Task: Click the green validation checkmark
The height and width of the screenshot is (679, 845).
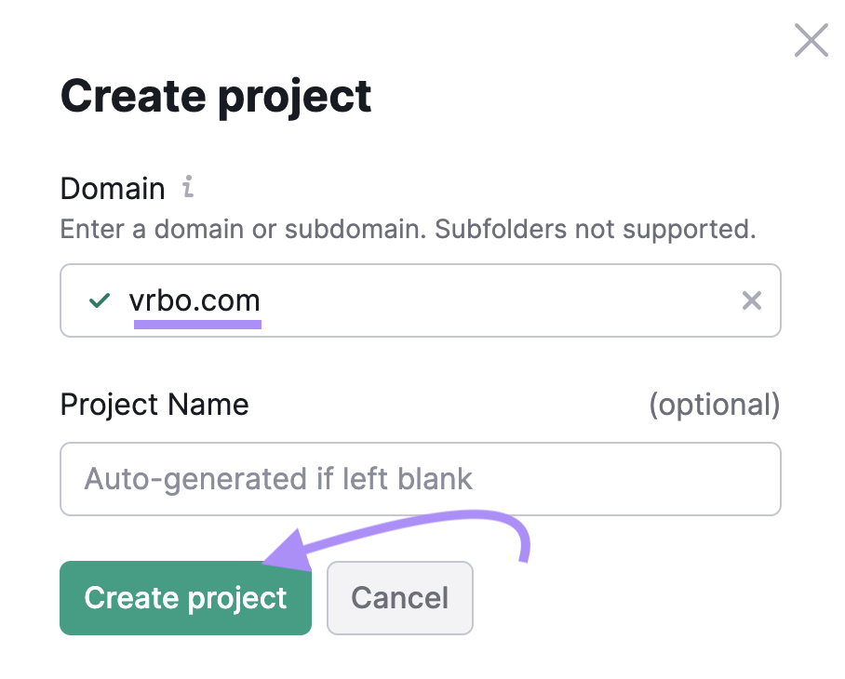Action: [x=100, y=300]
